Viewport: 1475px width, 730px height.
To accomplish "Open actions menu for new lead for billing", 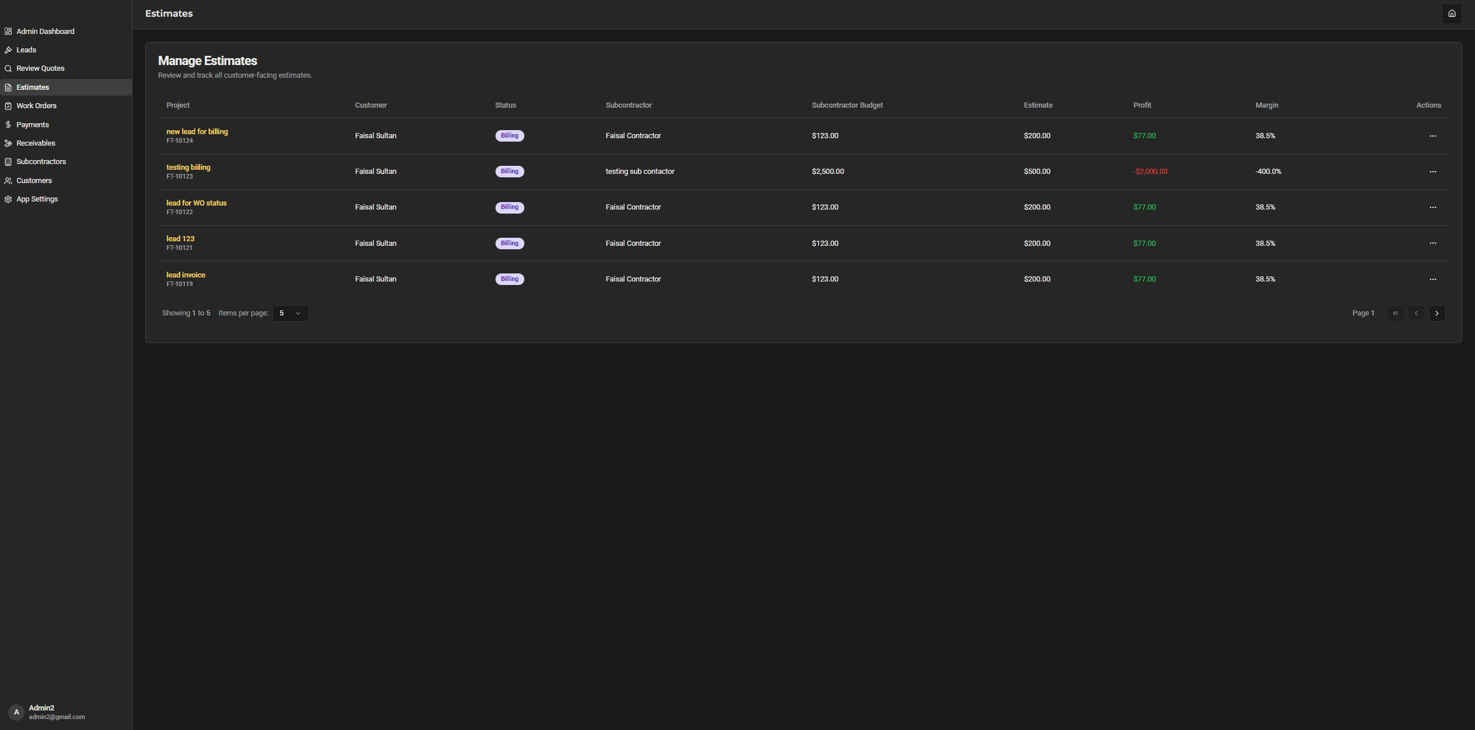I will [1432, 136].
